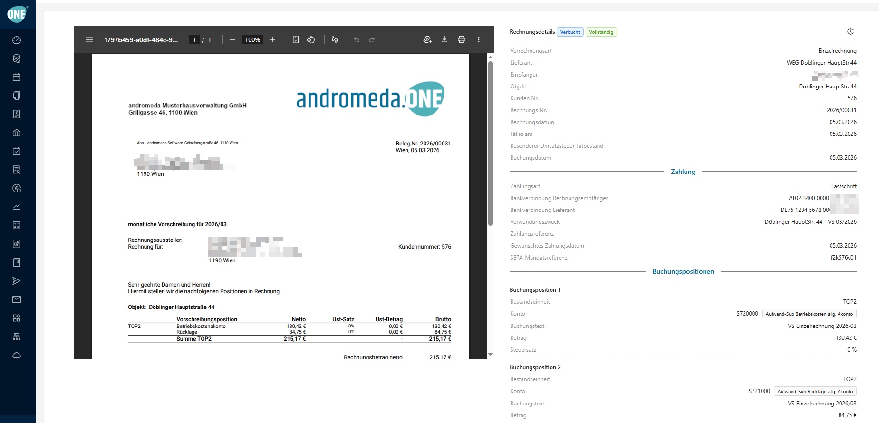
Task: Open the mail envelope sidebar icon
Action: tap(17, 299)
